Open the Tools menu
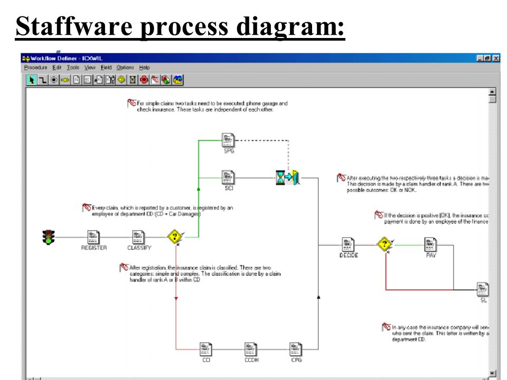 click(x=73, y=68)
